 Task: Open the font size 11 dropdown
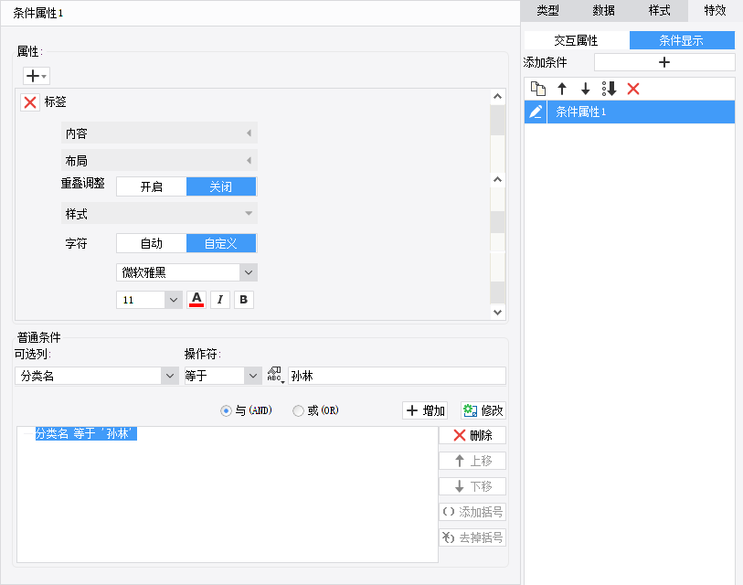click(x=174, y=300)
